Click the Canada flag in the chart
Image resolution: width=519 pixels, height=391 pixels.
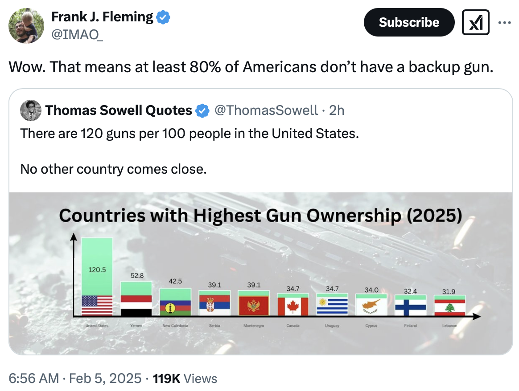pos(292,306)
